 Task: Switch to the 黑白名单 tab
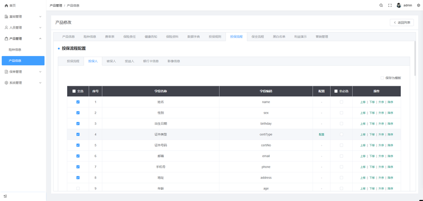(279, 36)
